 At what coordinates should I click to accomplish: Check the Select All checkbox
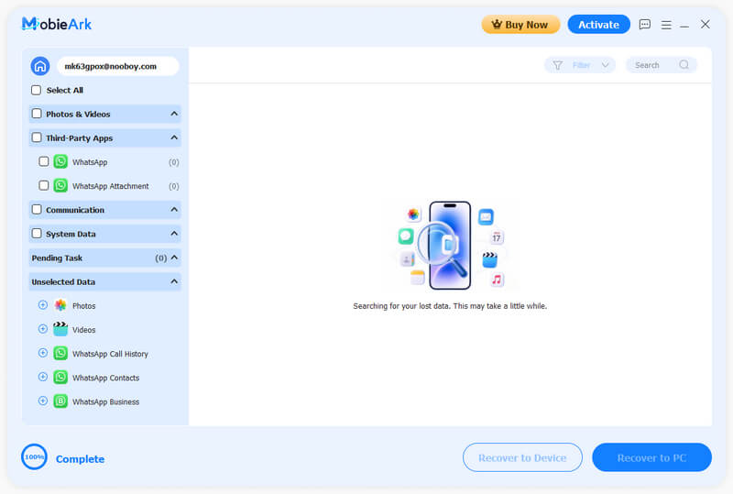point(36,90)
